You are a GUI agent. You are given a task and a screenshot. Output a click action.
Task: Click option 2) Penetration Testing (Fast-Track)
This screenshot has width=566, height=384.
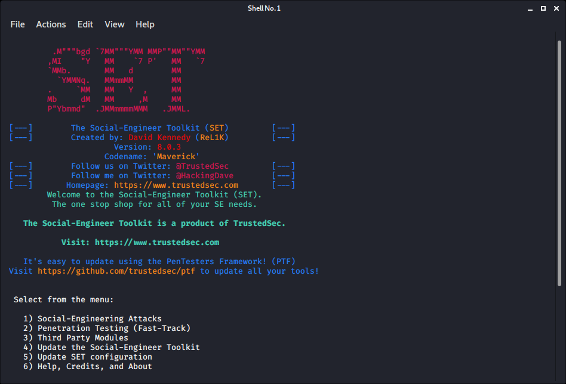[107, 328]
